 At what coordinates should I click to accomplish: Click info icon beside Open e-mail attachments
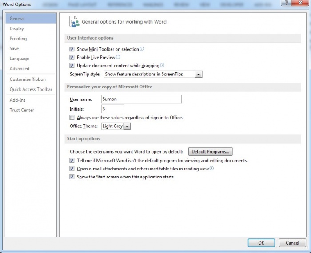[x=211, y=168]
